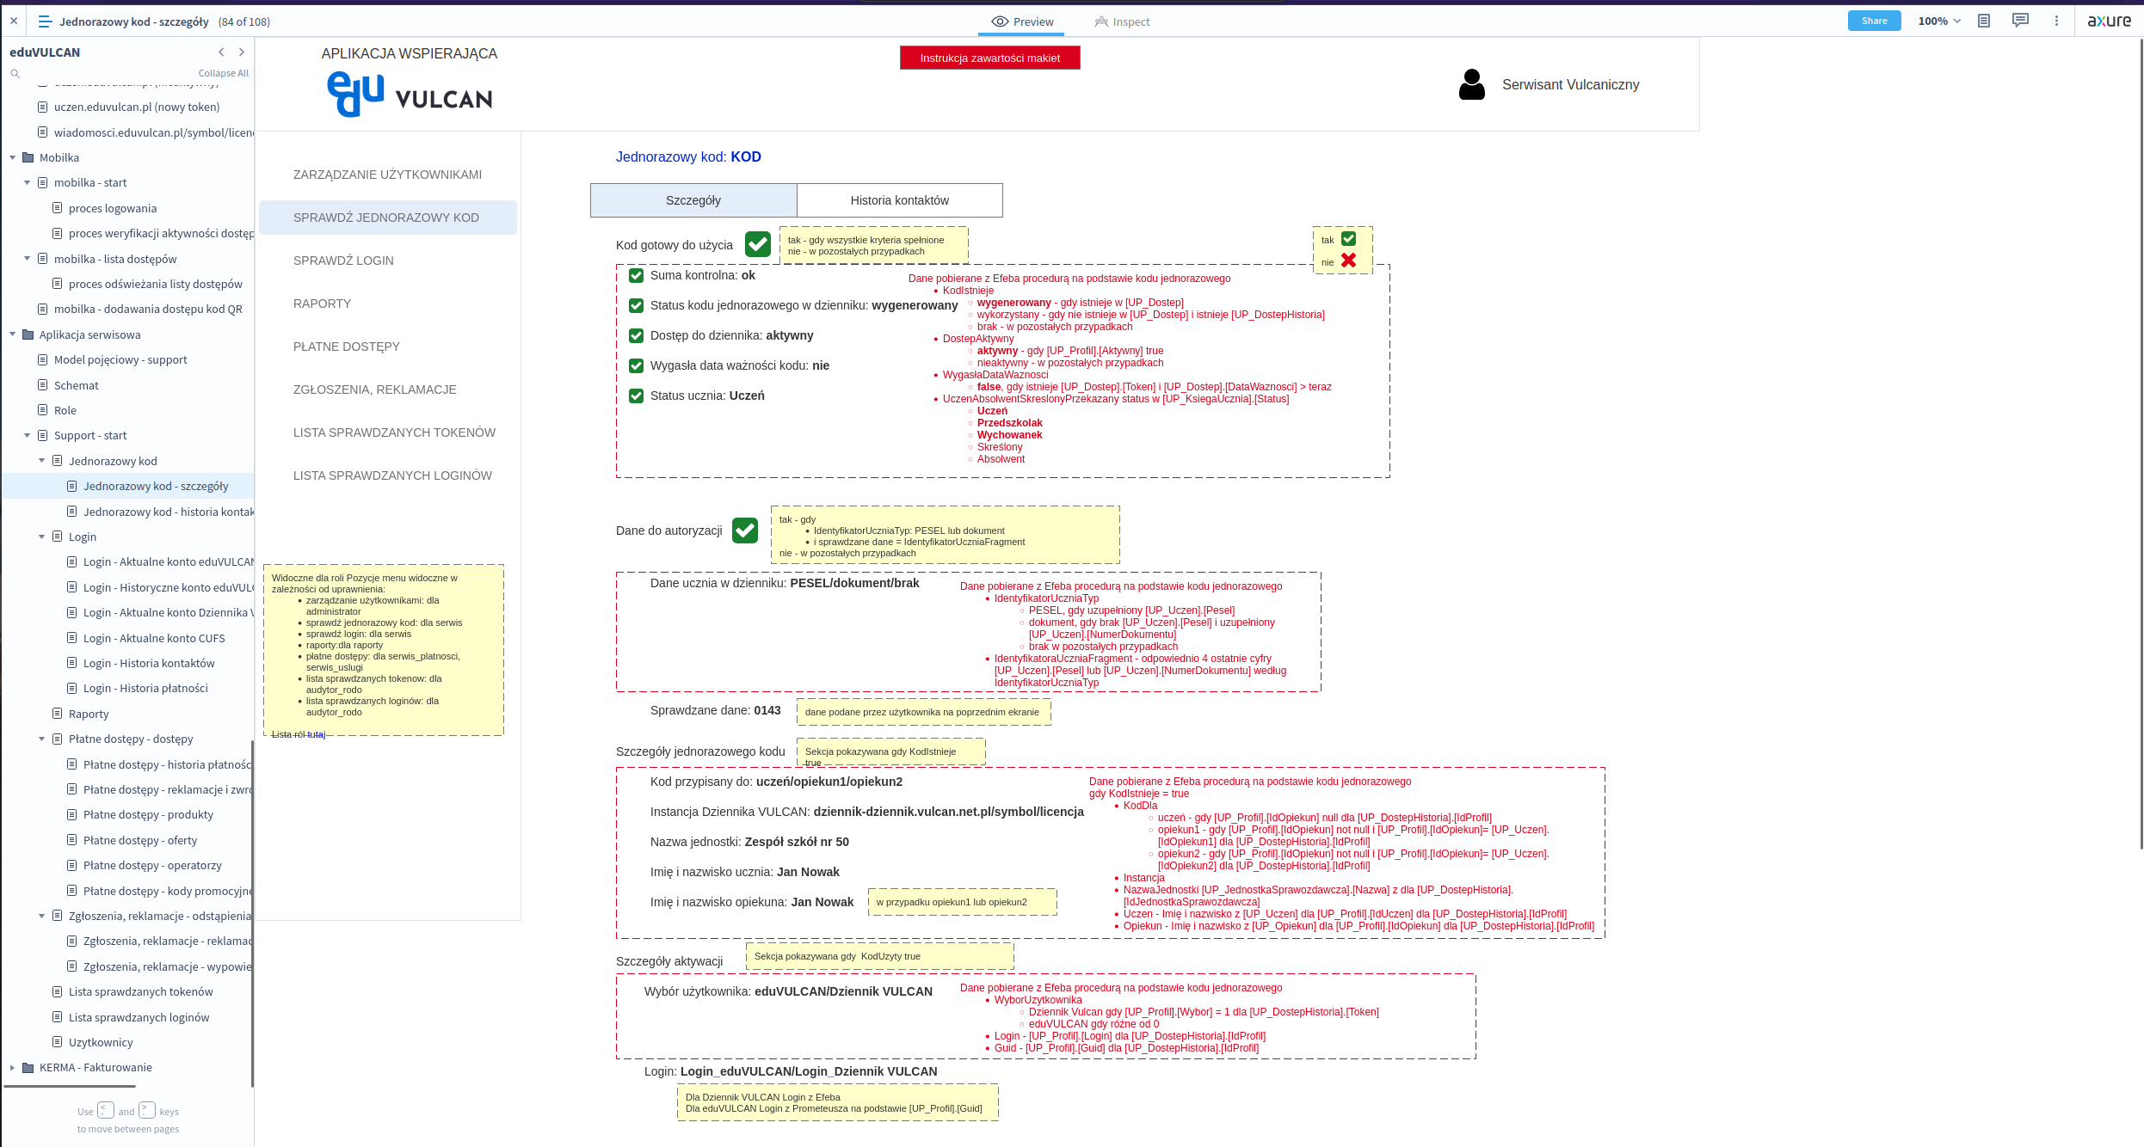Click the Serwisant Vulcaniczny user avatar
2144x1147 pixels.
tap(1471, 84)
